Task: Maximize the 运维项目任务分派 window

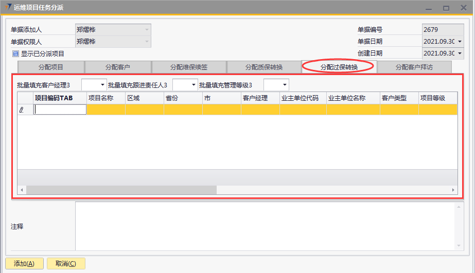Action: pos(446,8)
